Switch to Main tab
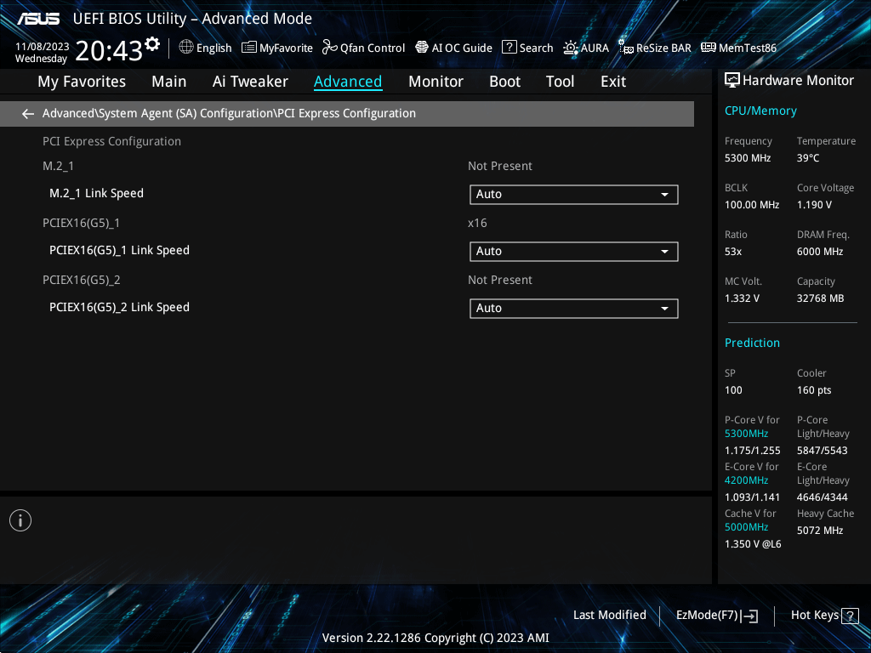This screenshot has height=653, width=871. pyautogui.click(x=169, y=82)
